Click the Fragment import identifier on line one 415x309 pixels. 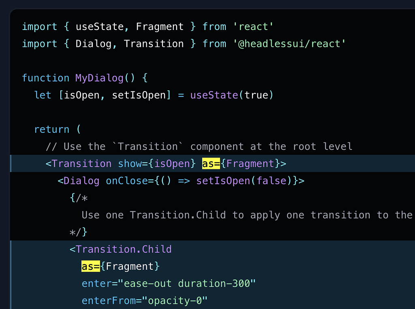(x=160, y=27)
